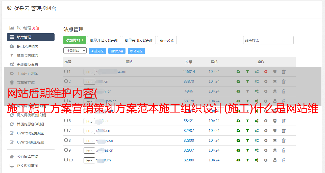Open 栏目与关键词 in the sidebar
The height and width of the screenshot is (173, 325).
point(28,55)
